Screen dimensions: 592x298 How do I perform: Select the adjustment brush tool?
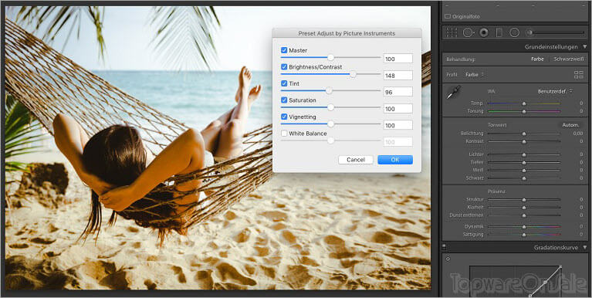(529, 32)
